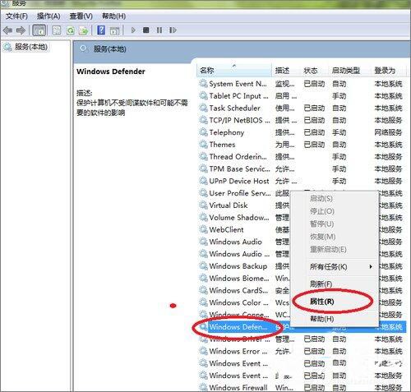Select the Windows Backup service

238,266
